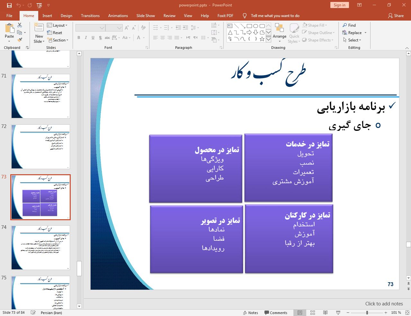Toggle the Notes pane in the status bar
This screenshot has height=316, width=411.
click(251, 312)
